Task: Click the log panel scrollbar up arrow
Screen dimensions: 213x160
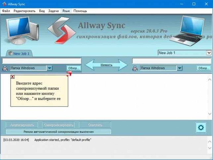Action: [x=210, y=142]
